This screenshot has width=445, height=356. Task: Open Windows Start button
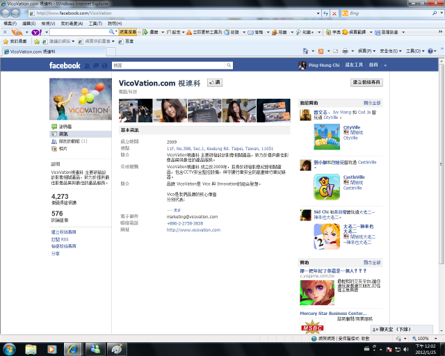(9, 349)
